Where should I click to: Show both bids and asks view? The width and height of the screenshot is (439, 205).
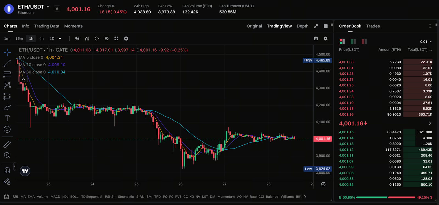click(342, 41)
